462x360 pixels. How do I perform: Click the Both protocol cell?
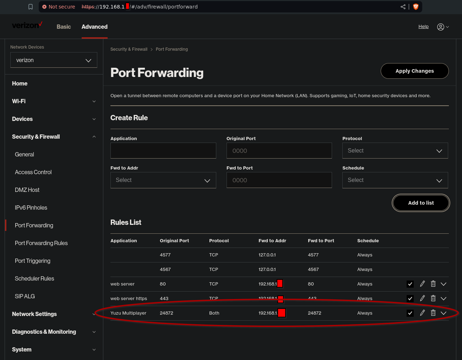(214, 313)
